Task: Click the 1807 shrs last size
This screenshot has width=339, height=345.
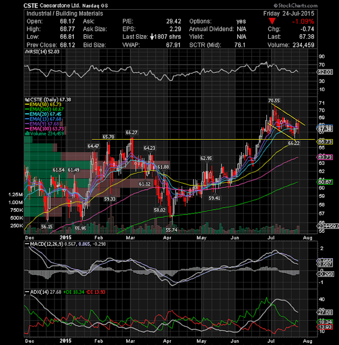Action: [x=168, y=37]
